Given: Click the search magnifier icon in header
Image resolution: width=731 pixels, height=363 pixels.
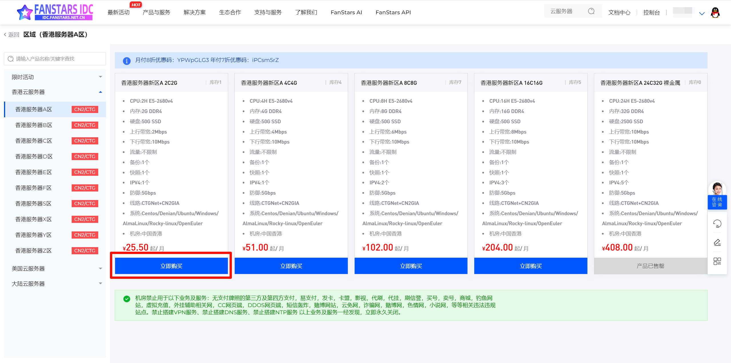Looking at the screenshot, I should (x=591, y=11).
